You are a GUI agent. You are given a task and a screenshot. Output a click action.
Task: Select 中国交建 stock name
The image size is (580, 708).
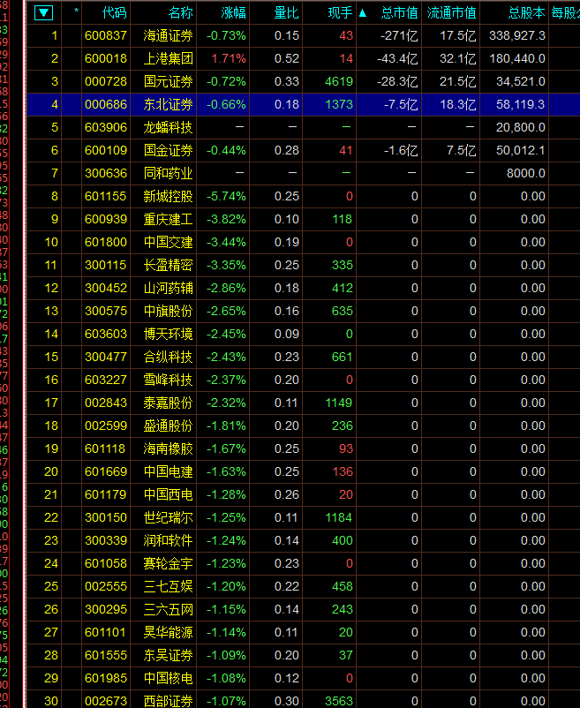[x=168, y=243]
